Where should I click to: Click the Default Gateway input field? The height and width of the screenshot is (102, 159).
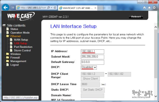coord(92,62)
